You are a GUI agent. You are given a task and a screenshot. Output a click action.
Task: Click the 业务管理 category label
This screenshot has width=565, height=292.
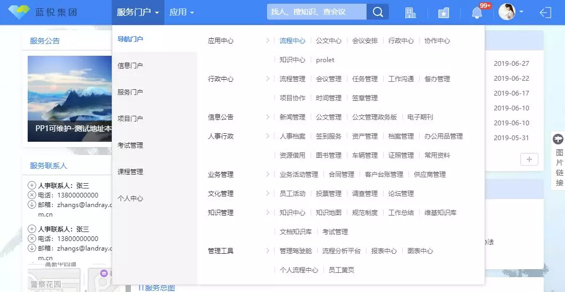(221, 175)
